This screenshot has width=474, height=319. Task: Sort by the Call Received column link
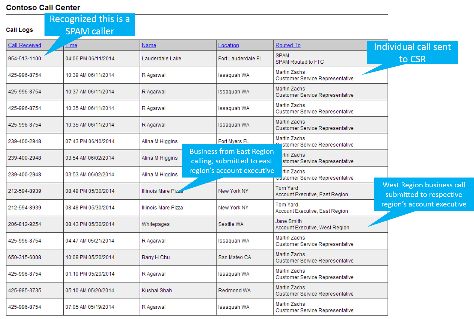tap(25, 45)
